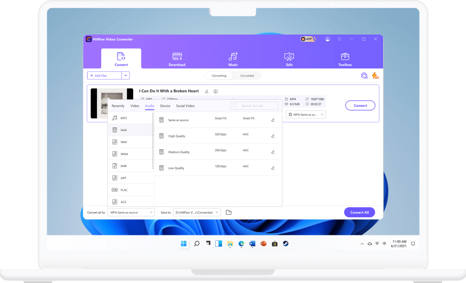Open PowerPoint from the taskbar

click(263, 244)
